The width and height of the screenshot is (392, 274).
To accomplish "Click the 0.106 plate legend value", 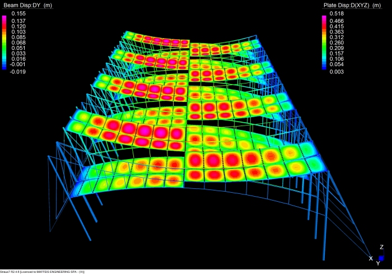I will pos(337,59).
